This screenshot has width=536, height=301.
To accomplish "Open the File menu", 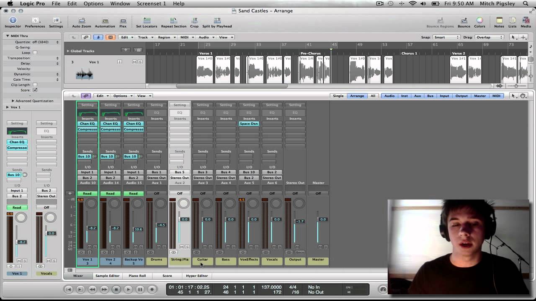I will 56,4.
